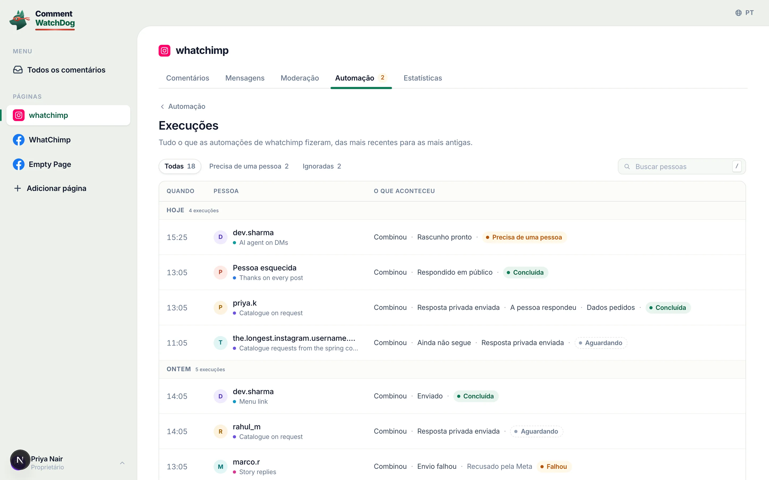Click the Thanks on every post automation label
769x480 pixels.
tap(271, 278)
